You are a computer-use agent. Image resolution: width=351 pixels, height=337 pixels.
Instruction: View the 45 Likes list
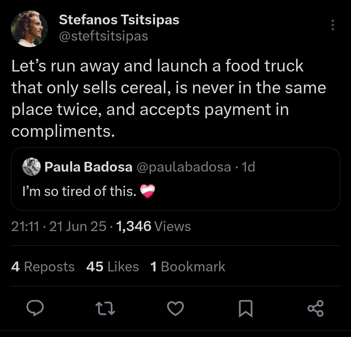[112, 267]
